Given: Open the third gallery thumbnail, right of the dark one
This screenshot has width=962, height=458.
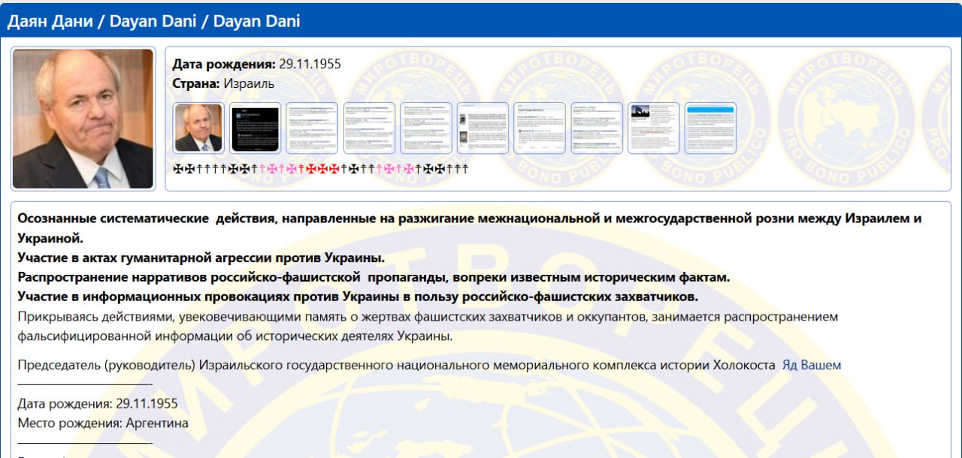Looking at the screenshot, I should tap(312, 128).
